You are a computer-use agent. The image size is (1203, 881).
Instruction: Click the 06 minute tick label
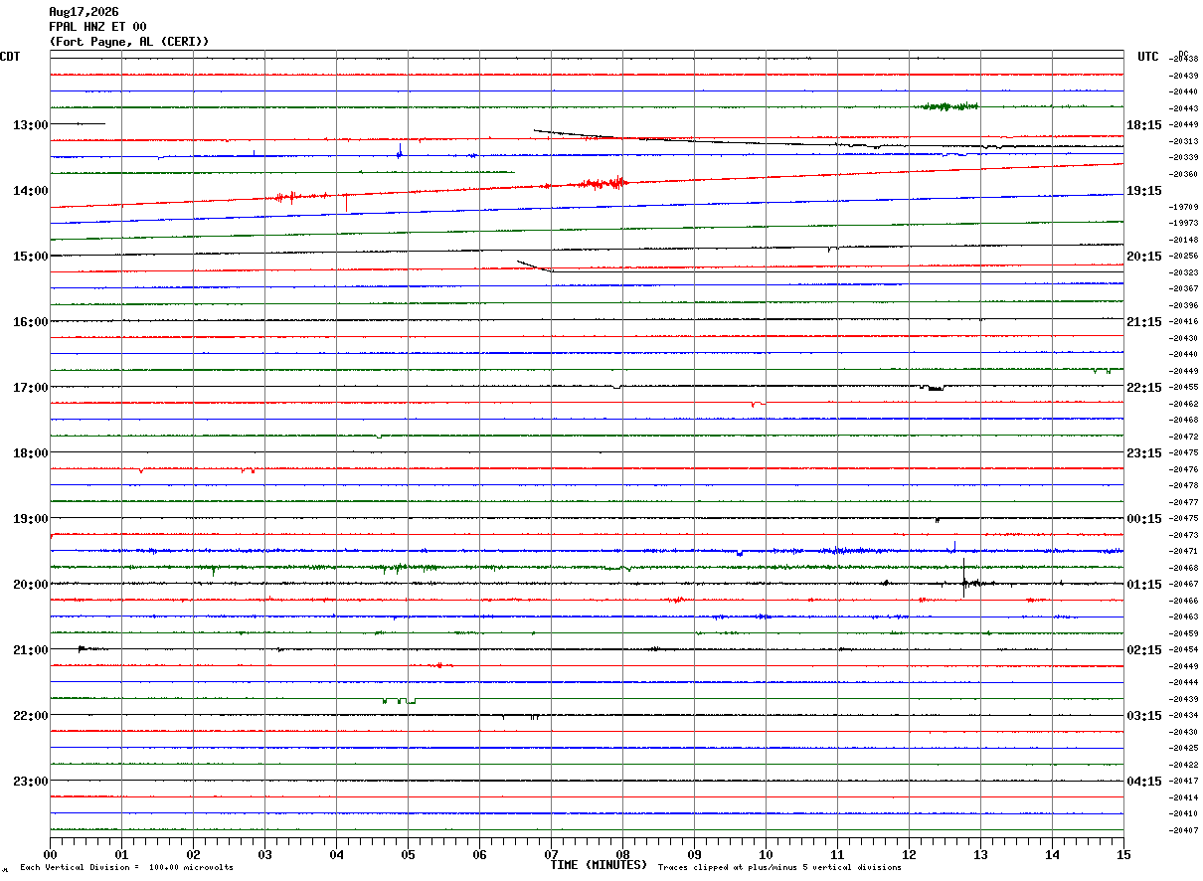tap(479, 854)
